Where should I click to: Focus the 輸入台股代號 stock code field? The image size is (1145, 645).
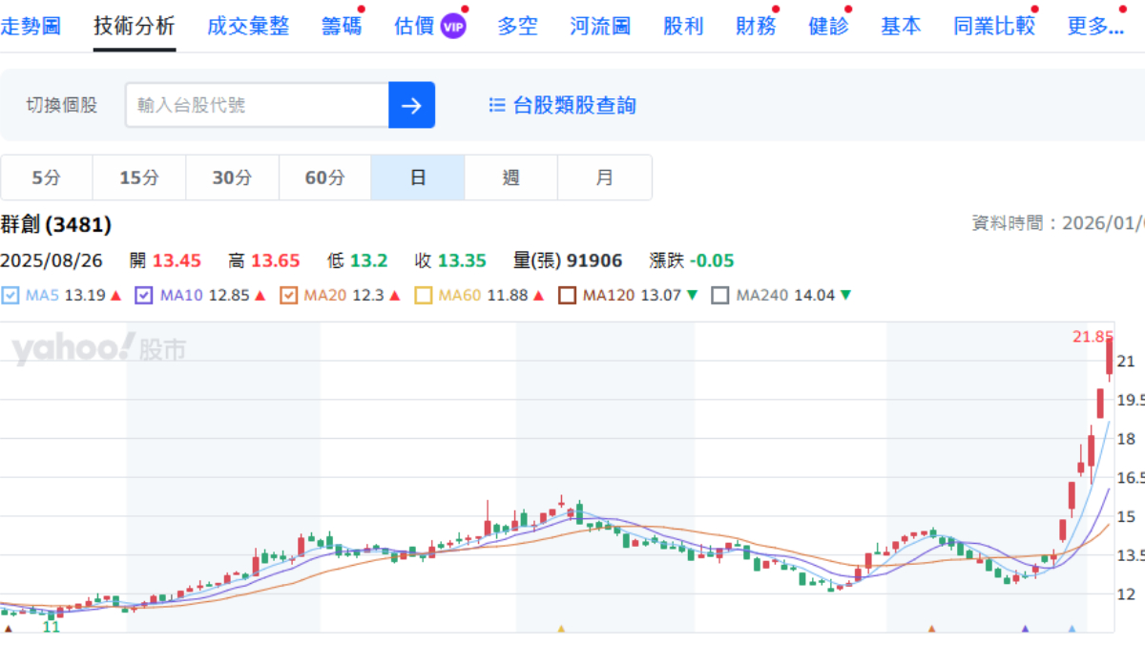(257, 105)
